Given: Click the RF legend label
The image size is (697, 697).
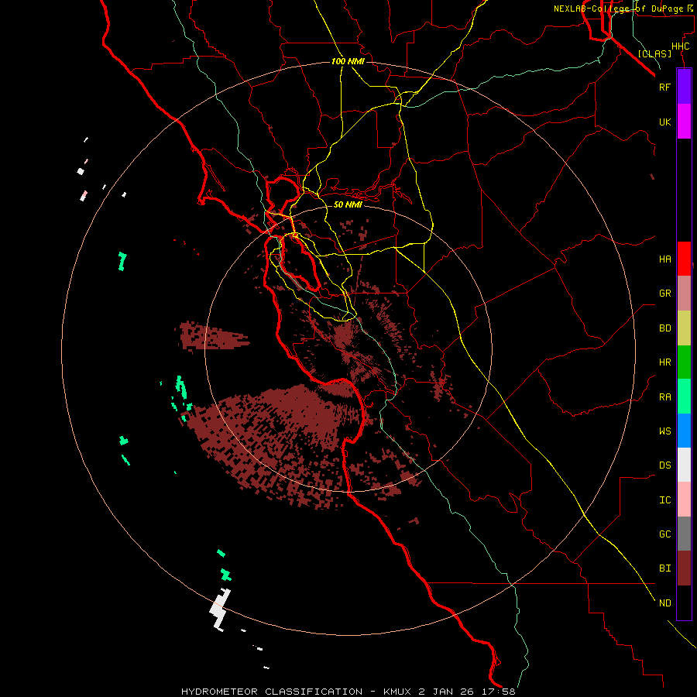Looking at the screenshot, I should (x=664, y=87).
